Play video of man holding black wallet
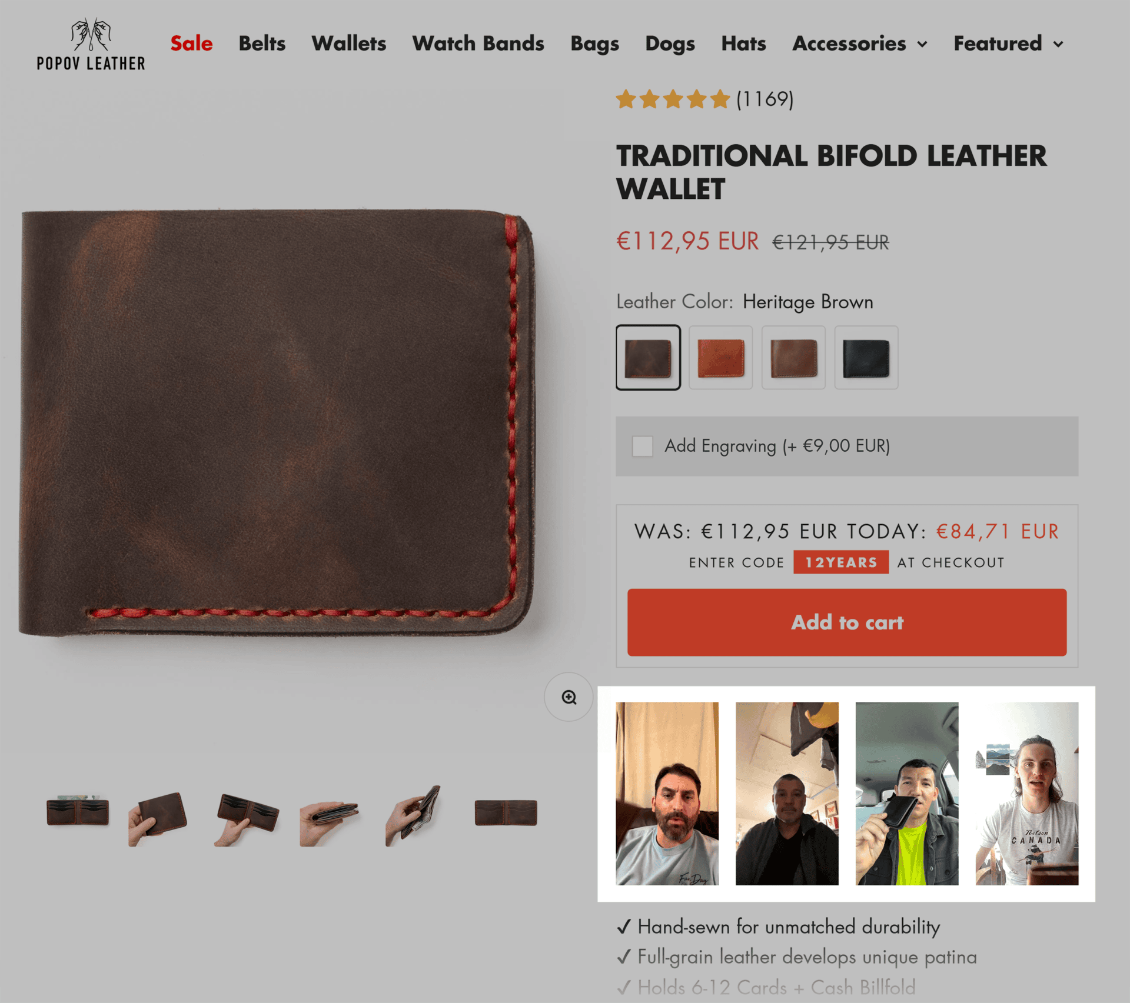The image size is (1130, 1003). pos(906,793)
